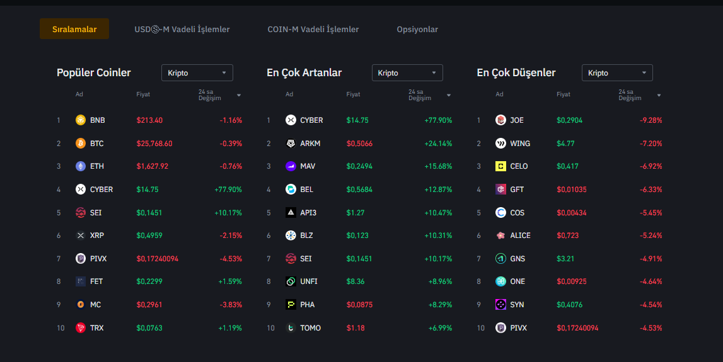The height and width of the screenshot is (362, 723).
Task: Click the TRX Tron icon
Action: click(81, 328)
